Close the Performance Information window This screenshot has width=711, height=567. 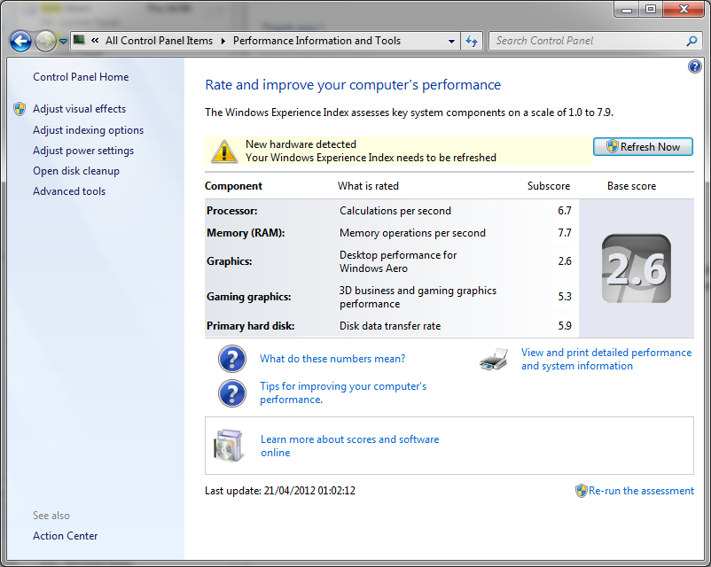coord(684,9)
